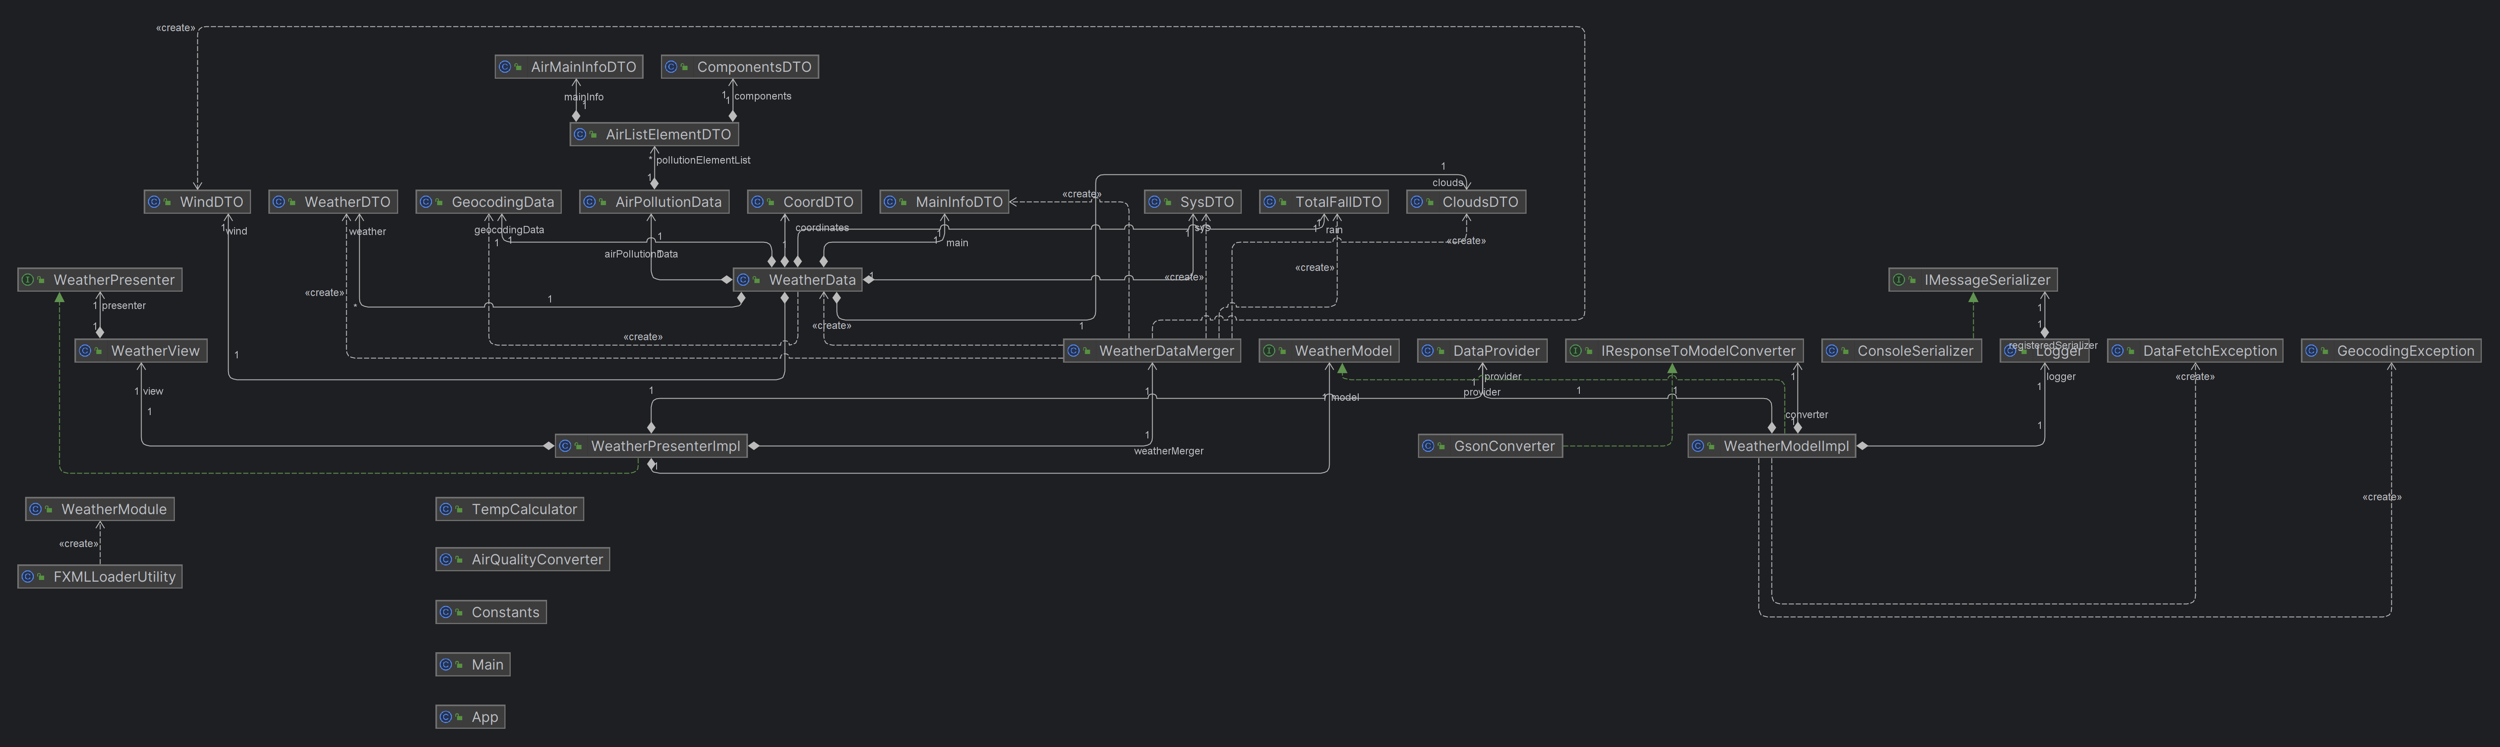Click the AirMainInfoDTO class icon
Screen dimensions: 2500x747
coord(506,67)
